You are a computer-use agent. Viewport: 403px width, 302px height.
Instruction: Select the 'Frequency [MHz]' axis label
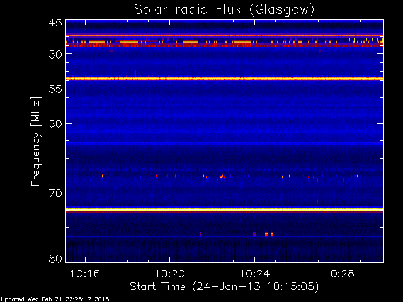(x=36, y=141)
